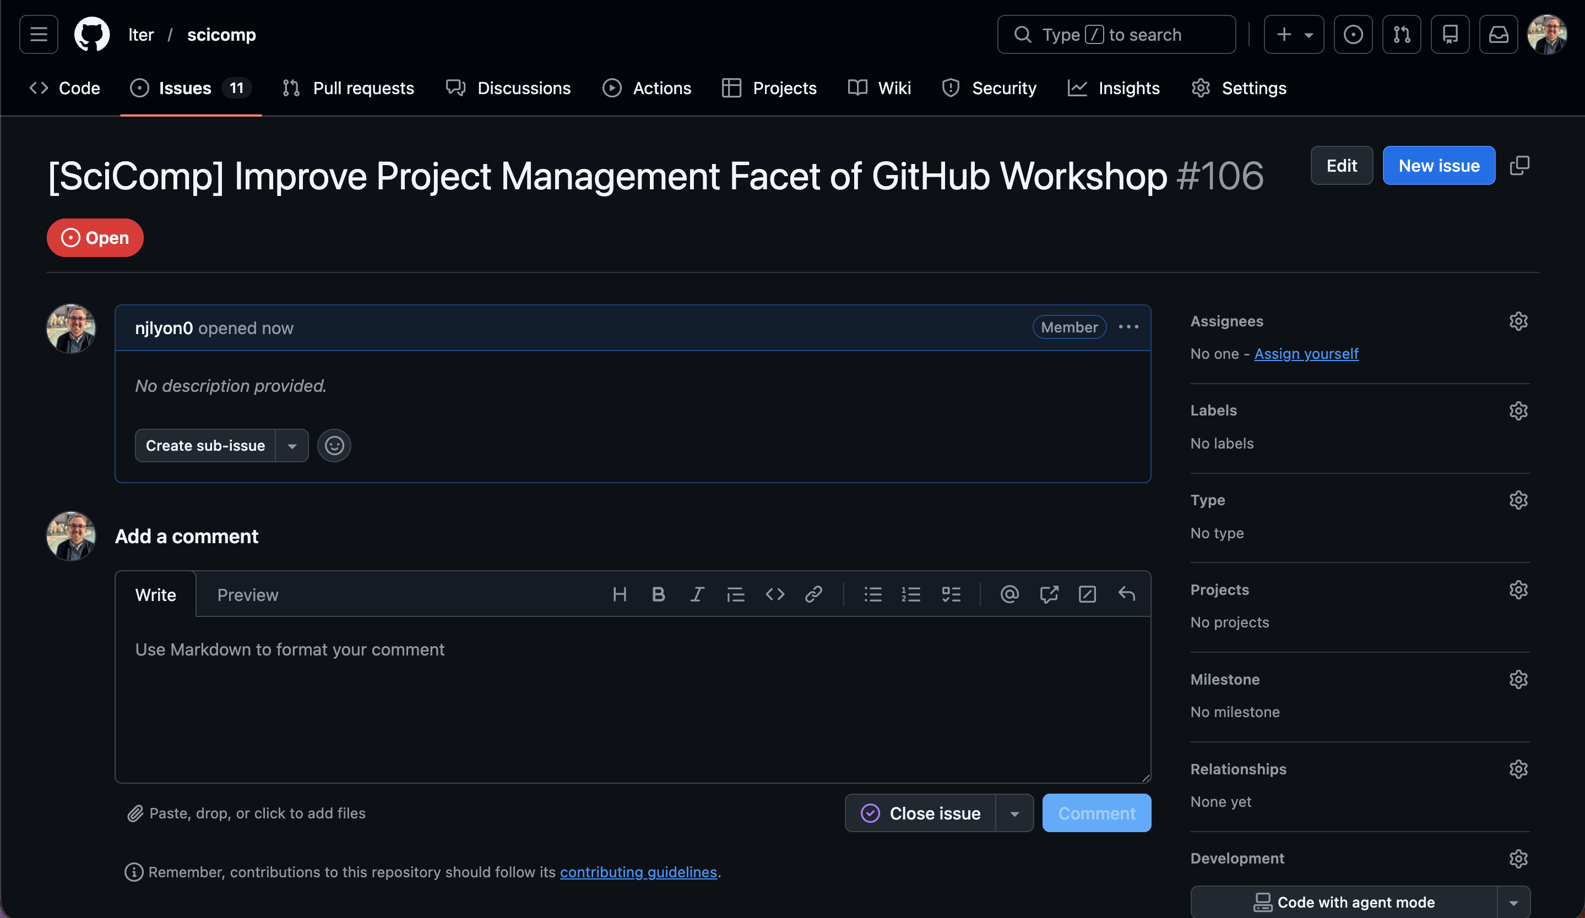
Task: Open the Insights tab
Action: pyautogui.click(x=1113, y=88)
